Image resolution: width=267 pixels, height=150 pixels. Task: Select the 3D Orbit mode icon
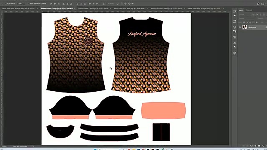(x=118, y=4)
